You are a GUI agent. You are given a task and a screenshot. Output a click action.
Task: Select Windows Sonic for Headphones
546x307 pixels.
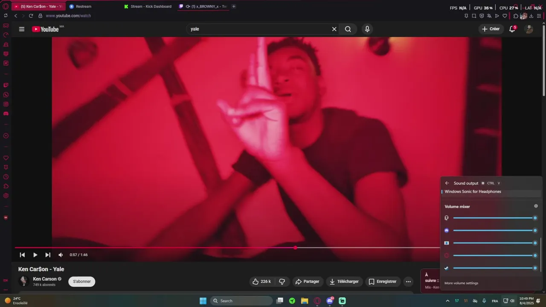click(x=491, y=192)
